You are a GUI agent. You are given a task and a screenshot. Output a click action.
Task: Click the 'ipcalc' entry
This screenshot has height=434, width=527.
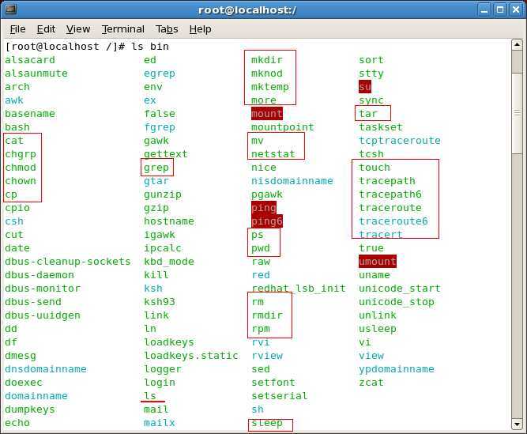pyautogui.click(x=163, y=248)
